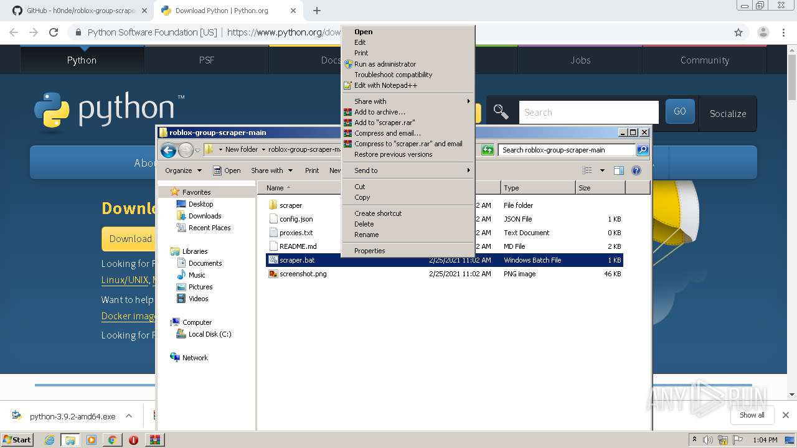This screenshot has height=448, width=797.
Task: Click the GO search button
Action: [x=680, y=111]
